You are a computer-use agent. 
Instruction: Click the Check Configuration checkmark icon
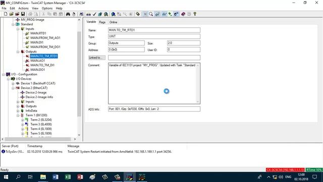pyautogui.click(x=94, y=14)
